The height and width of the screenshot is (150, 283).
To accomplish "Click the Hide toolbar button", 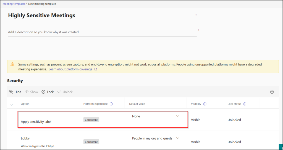I will coord(15,92).
